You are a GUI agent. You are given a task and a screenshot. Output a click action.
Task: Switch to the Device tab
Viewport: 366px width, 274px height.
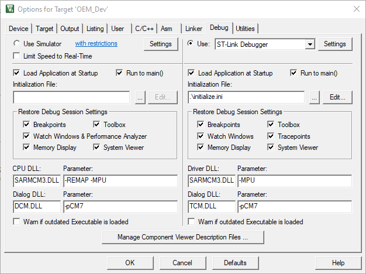pos(19,29)
